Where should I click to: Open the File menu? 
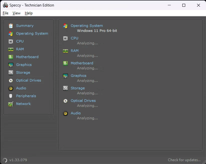pos(5,13)
